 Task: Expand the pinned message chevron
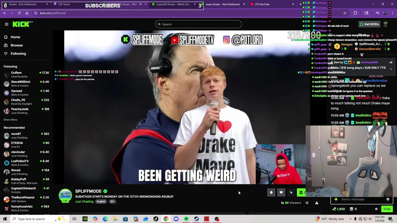pyautogui.click(x=391, y=69)
